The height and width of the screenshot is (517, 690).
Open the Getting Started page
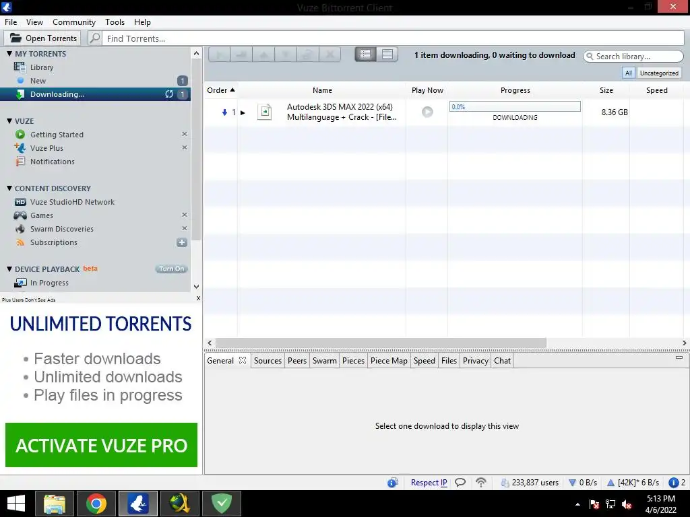(x=57, y=135)
